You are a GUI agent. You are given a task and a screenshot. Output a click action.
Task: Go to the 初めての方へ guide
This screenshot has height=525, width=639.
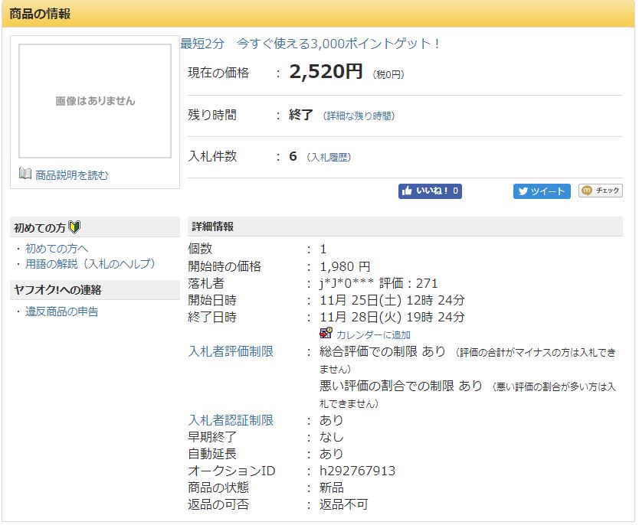(x=57, y=248)
